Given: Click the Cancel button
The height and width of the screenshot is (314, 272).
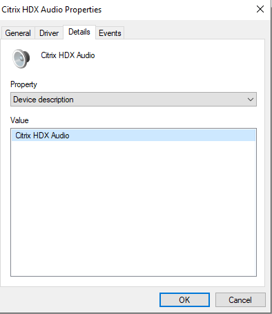Looking at the screenshot, I should tap(240, 299).
